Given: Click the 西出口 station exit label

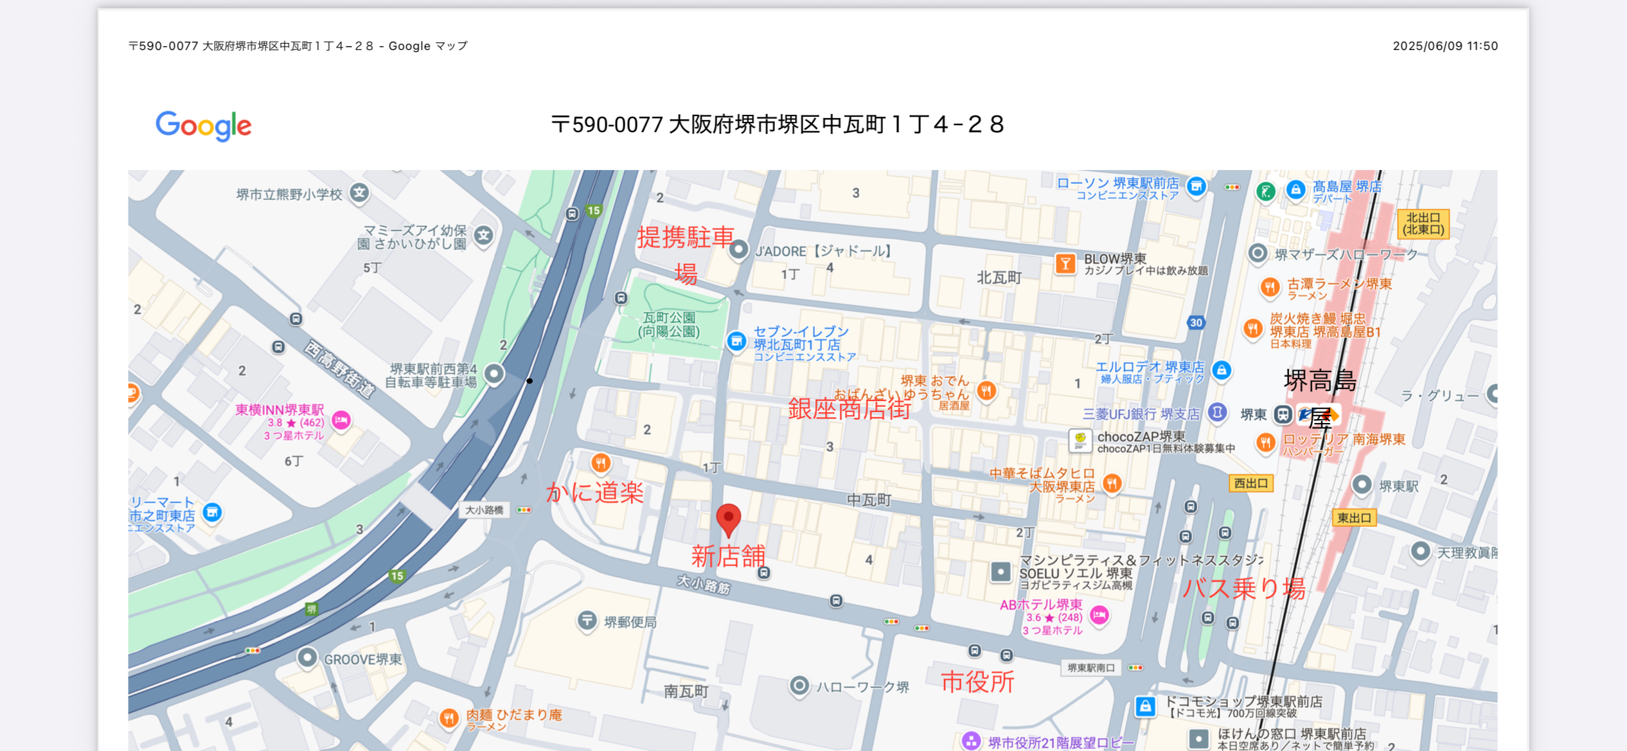Looking at the screenshot, I should 1250,483.
